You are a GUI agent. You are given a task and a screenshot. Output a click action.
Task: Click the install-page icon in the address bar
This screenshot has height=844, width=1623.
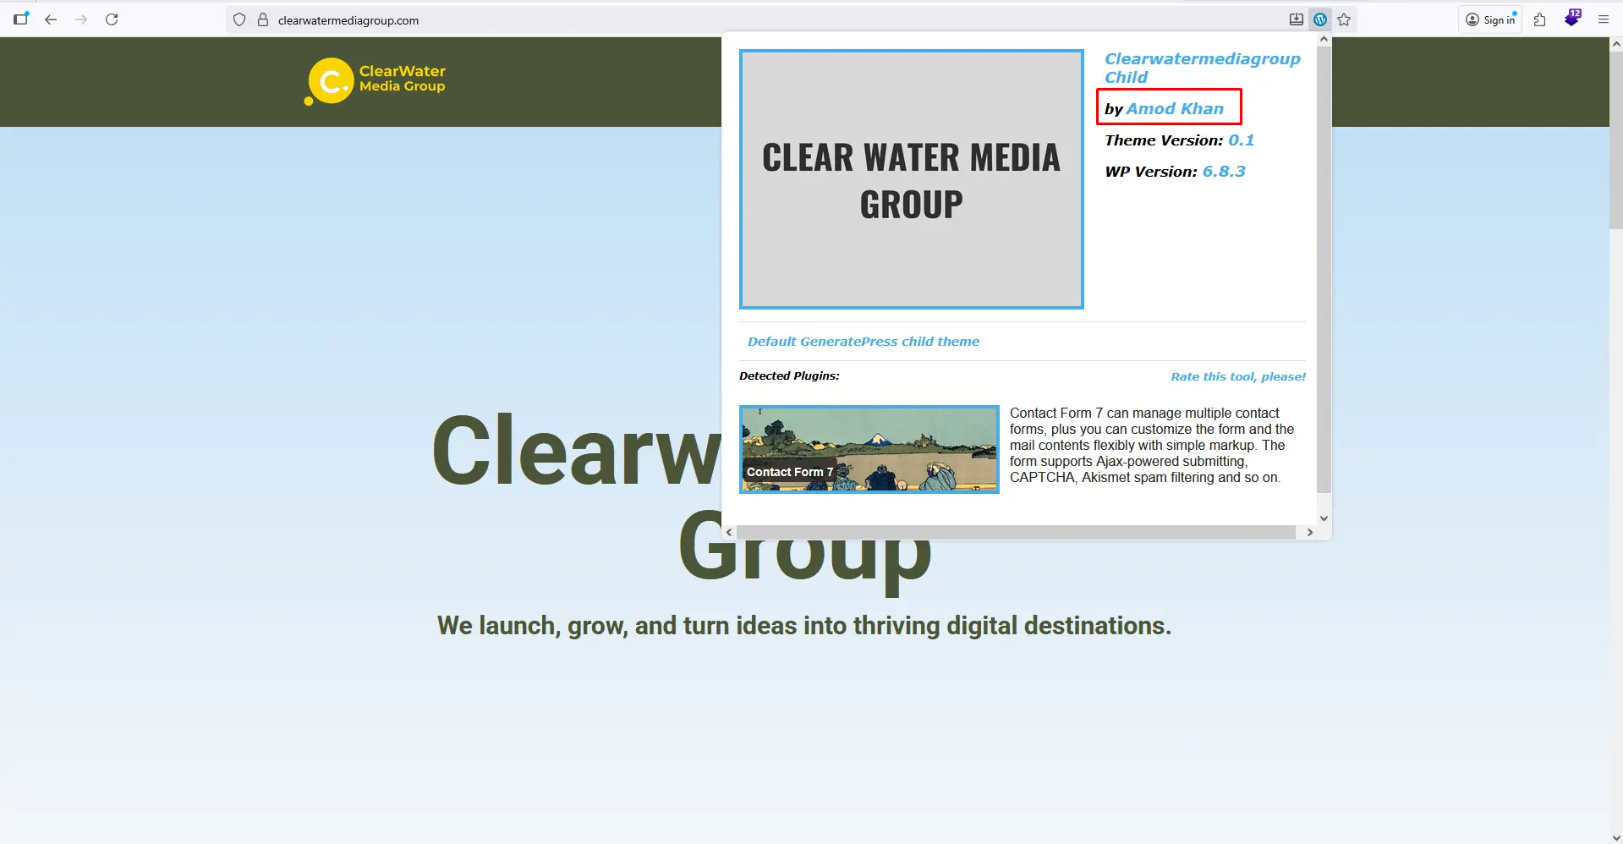1296,19
